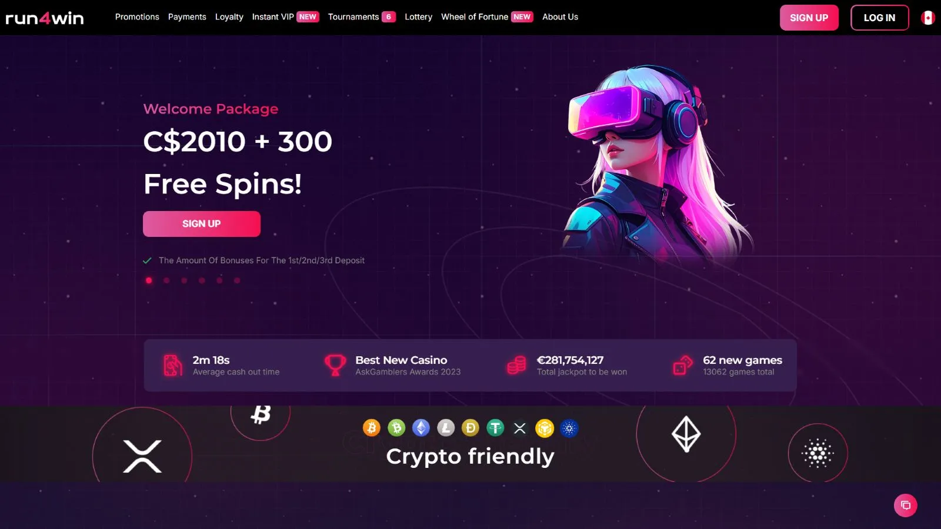Click the Bitcoin coin icon
This screenshot has width=941, height=529.
pos(372,428)
